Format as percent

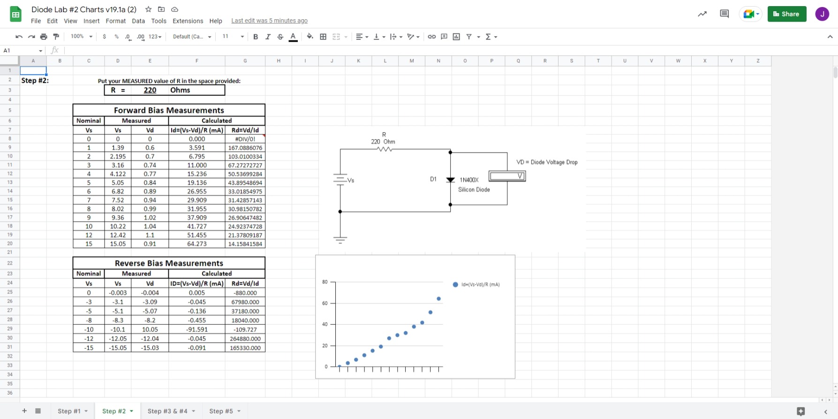(x=116, y=37)
